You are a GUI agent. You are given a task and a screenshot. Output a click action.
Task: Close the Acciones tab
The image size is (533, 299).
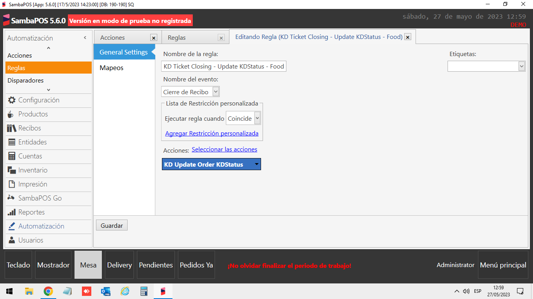(154, 38)
